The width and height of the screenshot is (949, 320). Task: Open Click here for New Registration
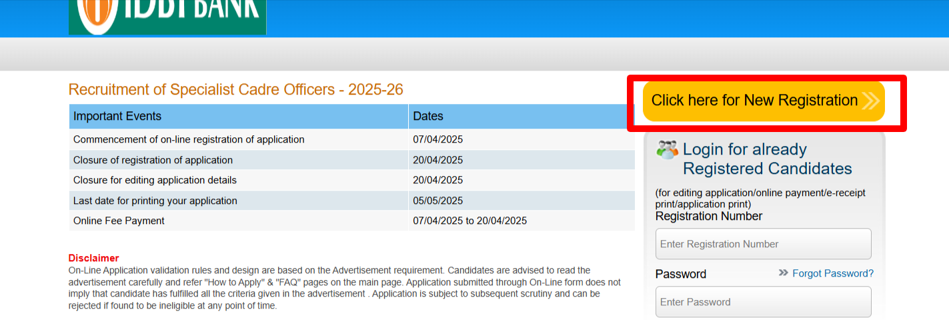[x=754, y=101]
